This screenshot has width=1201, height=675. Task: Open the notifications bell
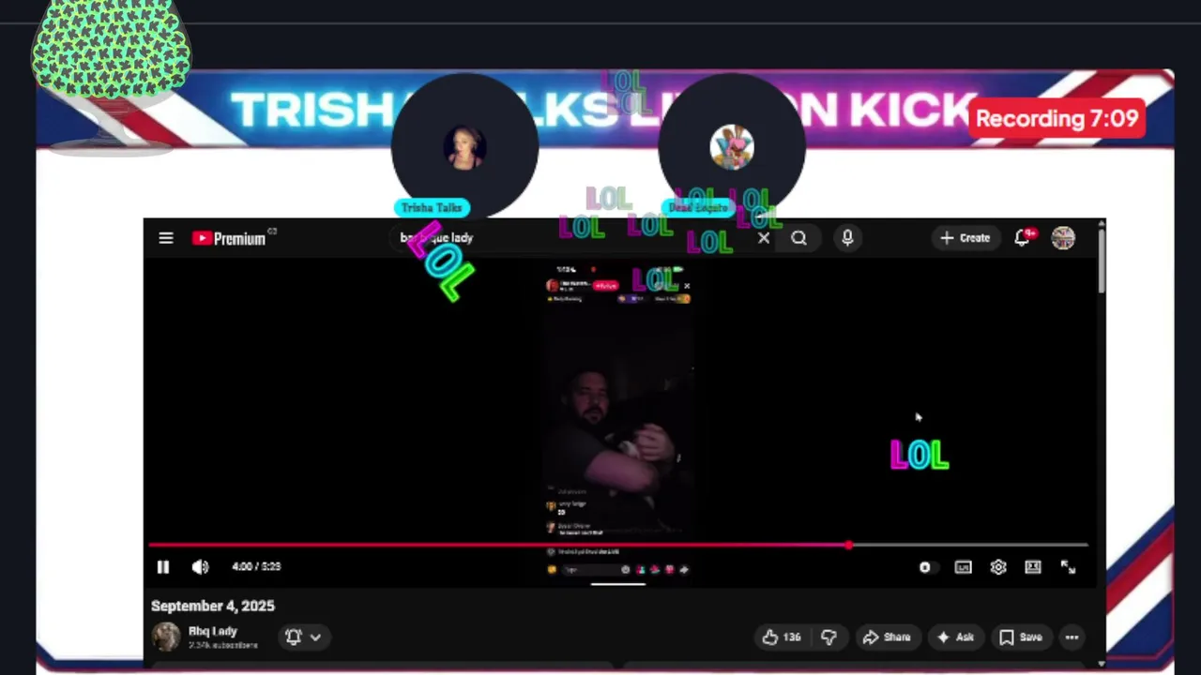(1023, 237)
